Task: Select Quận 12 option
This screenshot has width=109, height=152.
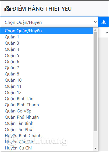Action: [x=47, y=93]
